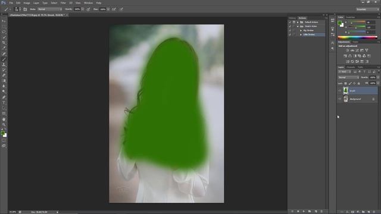Select the Path Selection tool
The width and height of the screenshot is (381, 214).
click(x=4, y=108)
